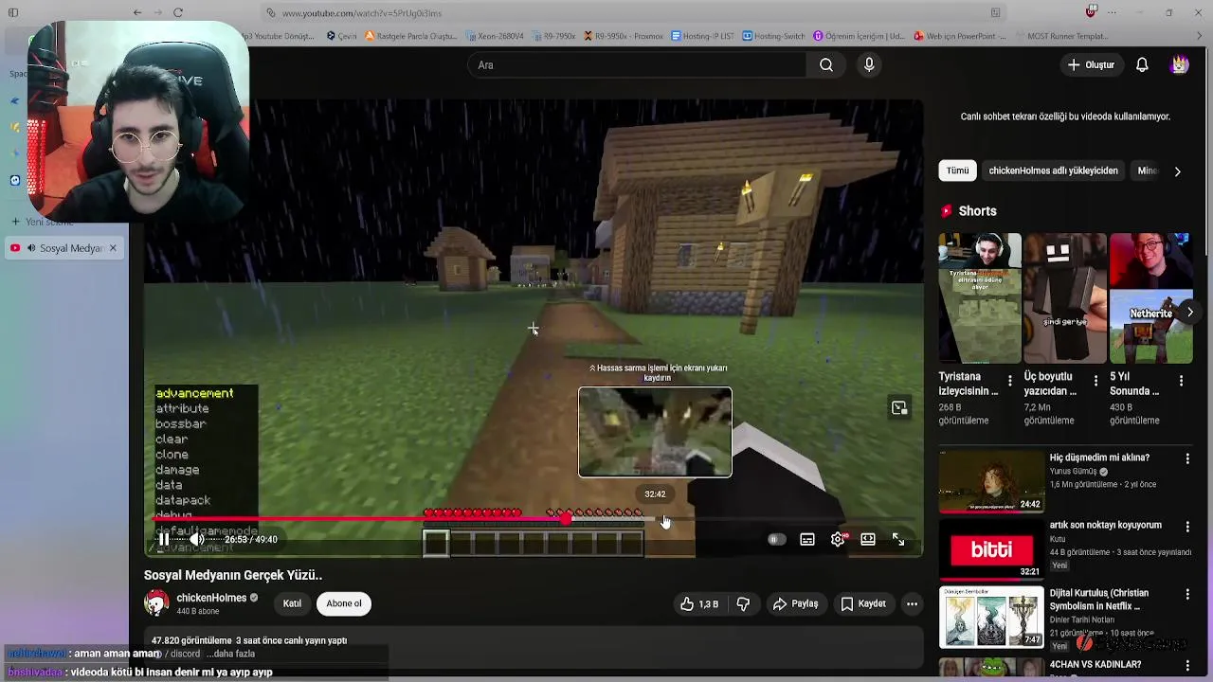Like the video thumbs up

point(699,603)
